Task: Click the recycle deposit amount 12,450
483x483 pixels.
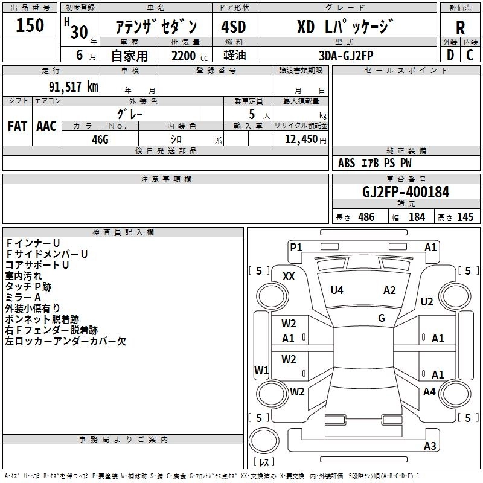Action: pos(299,139)
